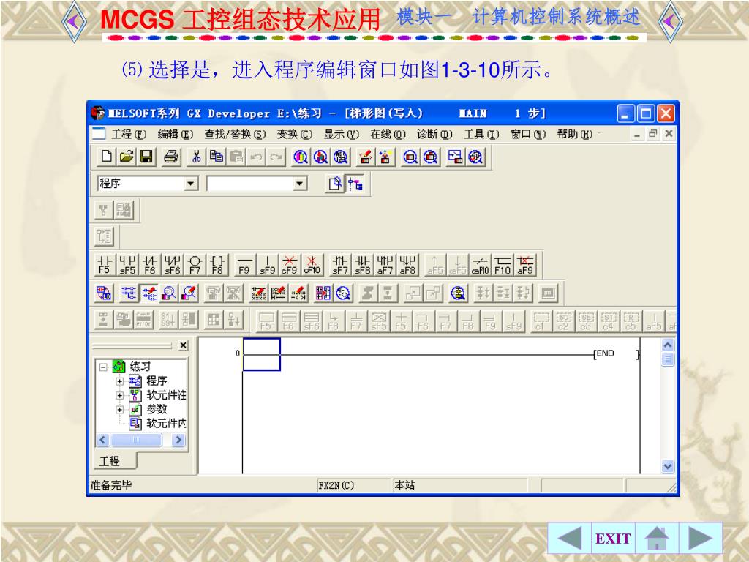Delete horizontal line with cF9 tool
Viewport: 749px width, 562px height.
[290, 265]
